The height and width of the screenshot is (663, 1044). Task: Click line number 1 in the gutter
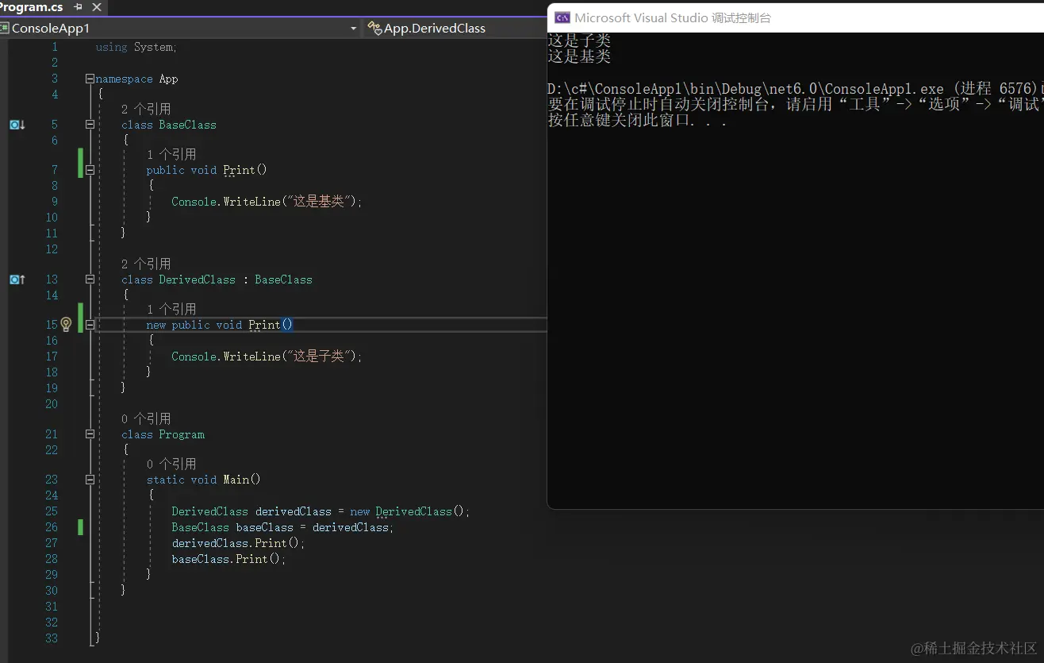click(x=55, y=47)
